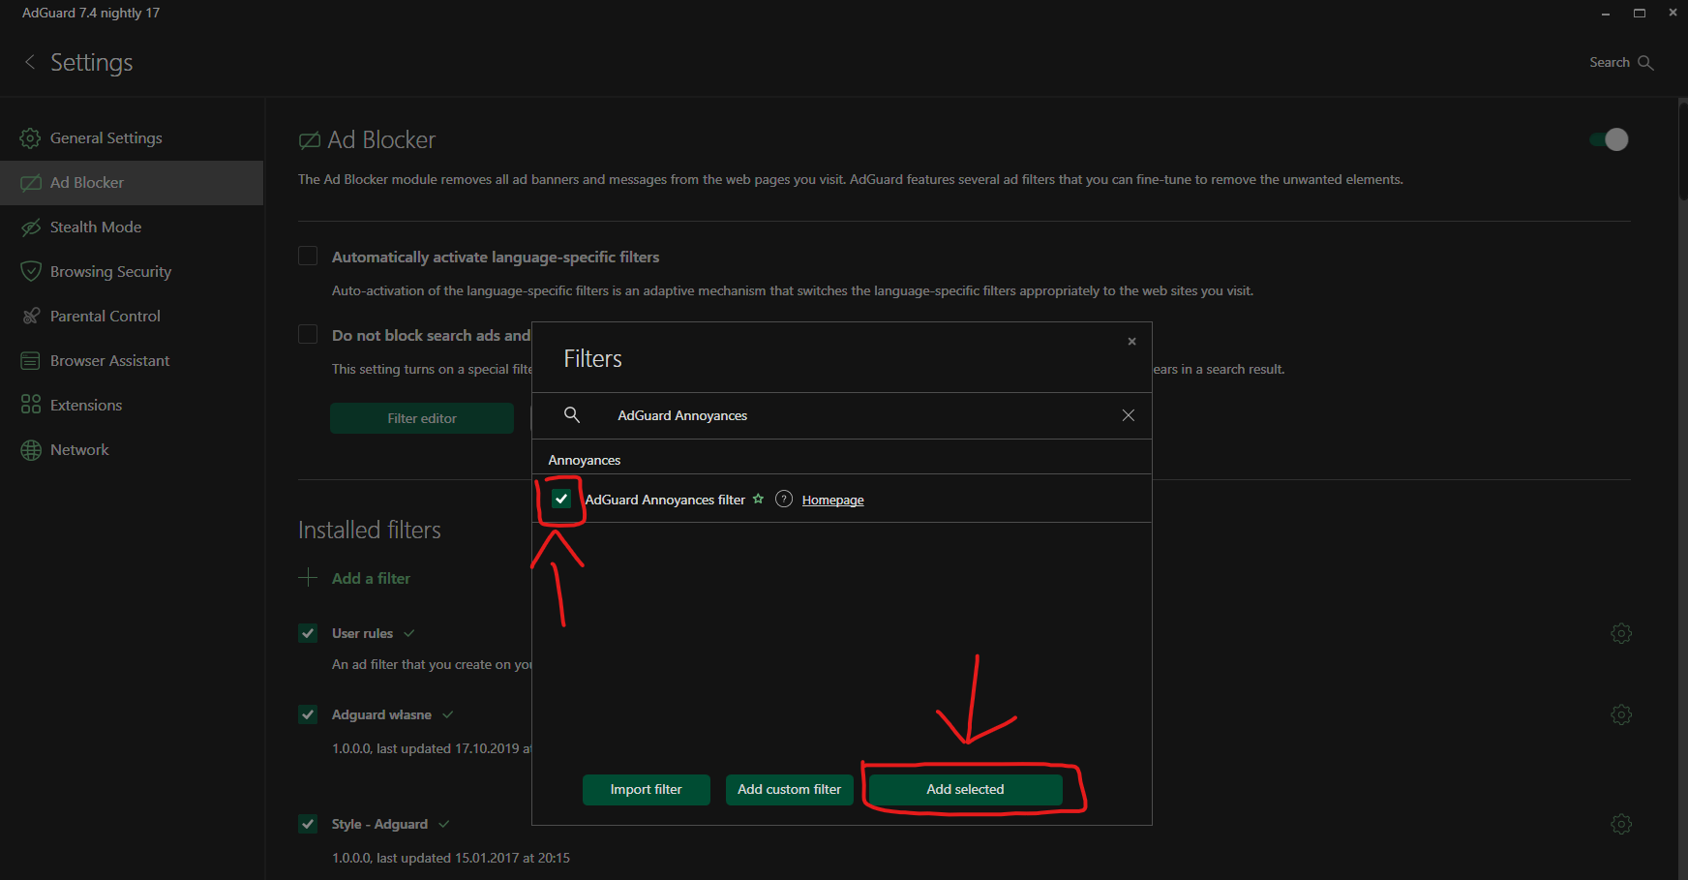Open settings gear for Adguard własne
1688x880 pixels.
pos(1621,714)
